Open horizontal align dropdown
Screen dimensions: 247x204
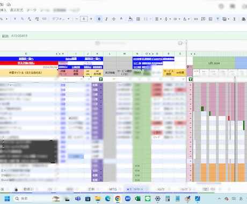[x=158, y=19]
